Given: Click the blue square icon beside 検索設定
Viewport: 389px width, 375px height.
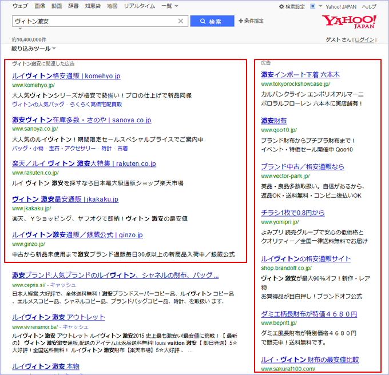Looking at the screenshot, I should (312, 6).
